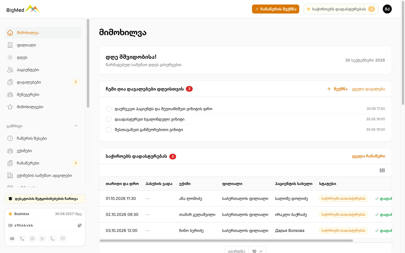Click the solid filled phone icon

pos(22,239)
